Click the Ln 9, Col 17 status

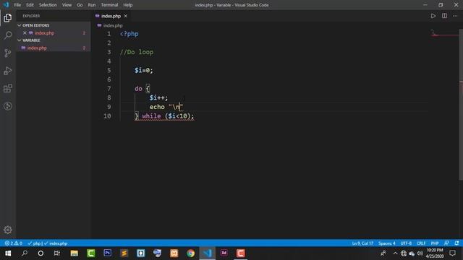click(362, 243)
